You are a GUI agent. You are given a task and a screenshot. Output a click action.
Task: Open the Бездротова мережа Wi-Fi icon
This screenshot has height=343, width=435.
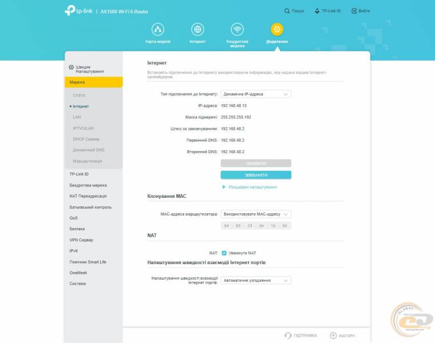(x=237, y=29)
